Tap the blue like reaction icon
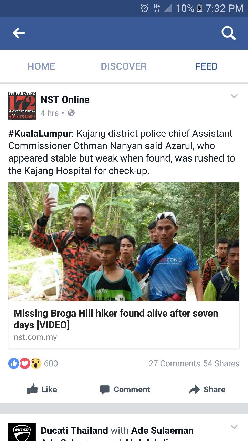This screenshot has width=248, height=441. coord(14,363)
